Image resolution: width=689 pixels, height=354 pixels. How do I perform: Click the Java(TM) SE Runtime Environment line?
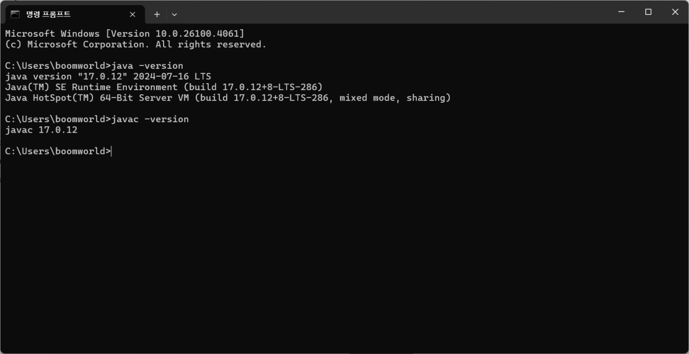click(x=164, y=87)
